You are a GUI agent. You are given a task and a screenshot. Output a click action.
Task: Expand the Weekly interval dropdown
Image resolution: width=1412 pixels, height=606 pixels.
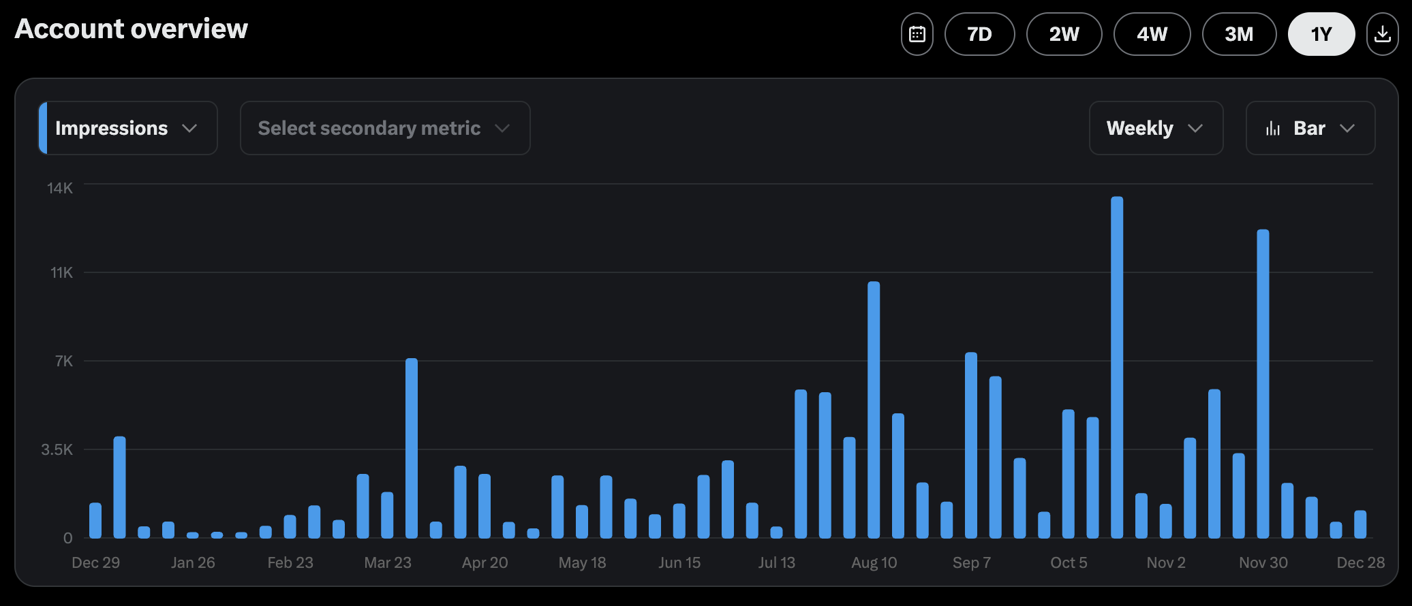(x=1155, y=128)
